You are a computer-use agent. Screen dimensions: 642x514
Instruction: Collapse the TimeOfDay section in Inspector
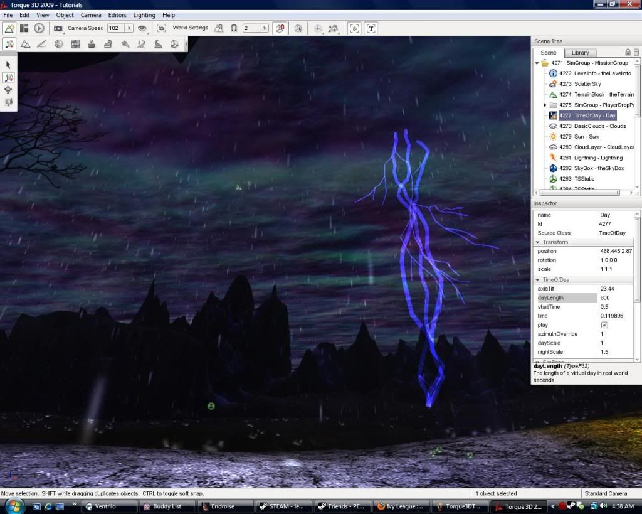tap(538, 280)
